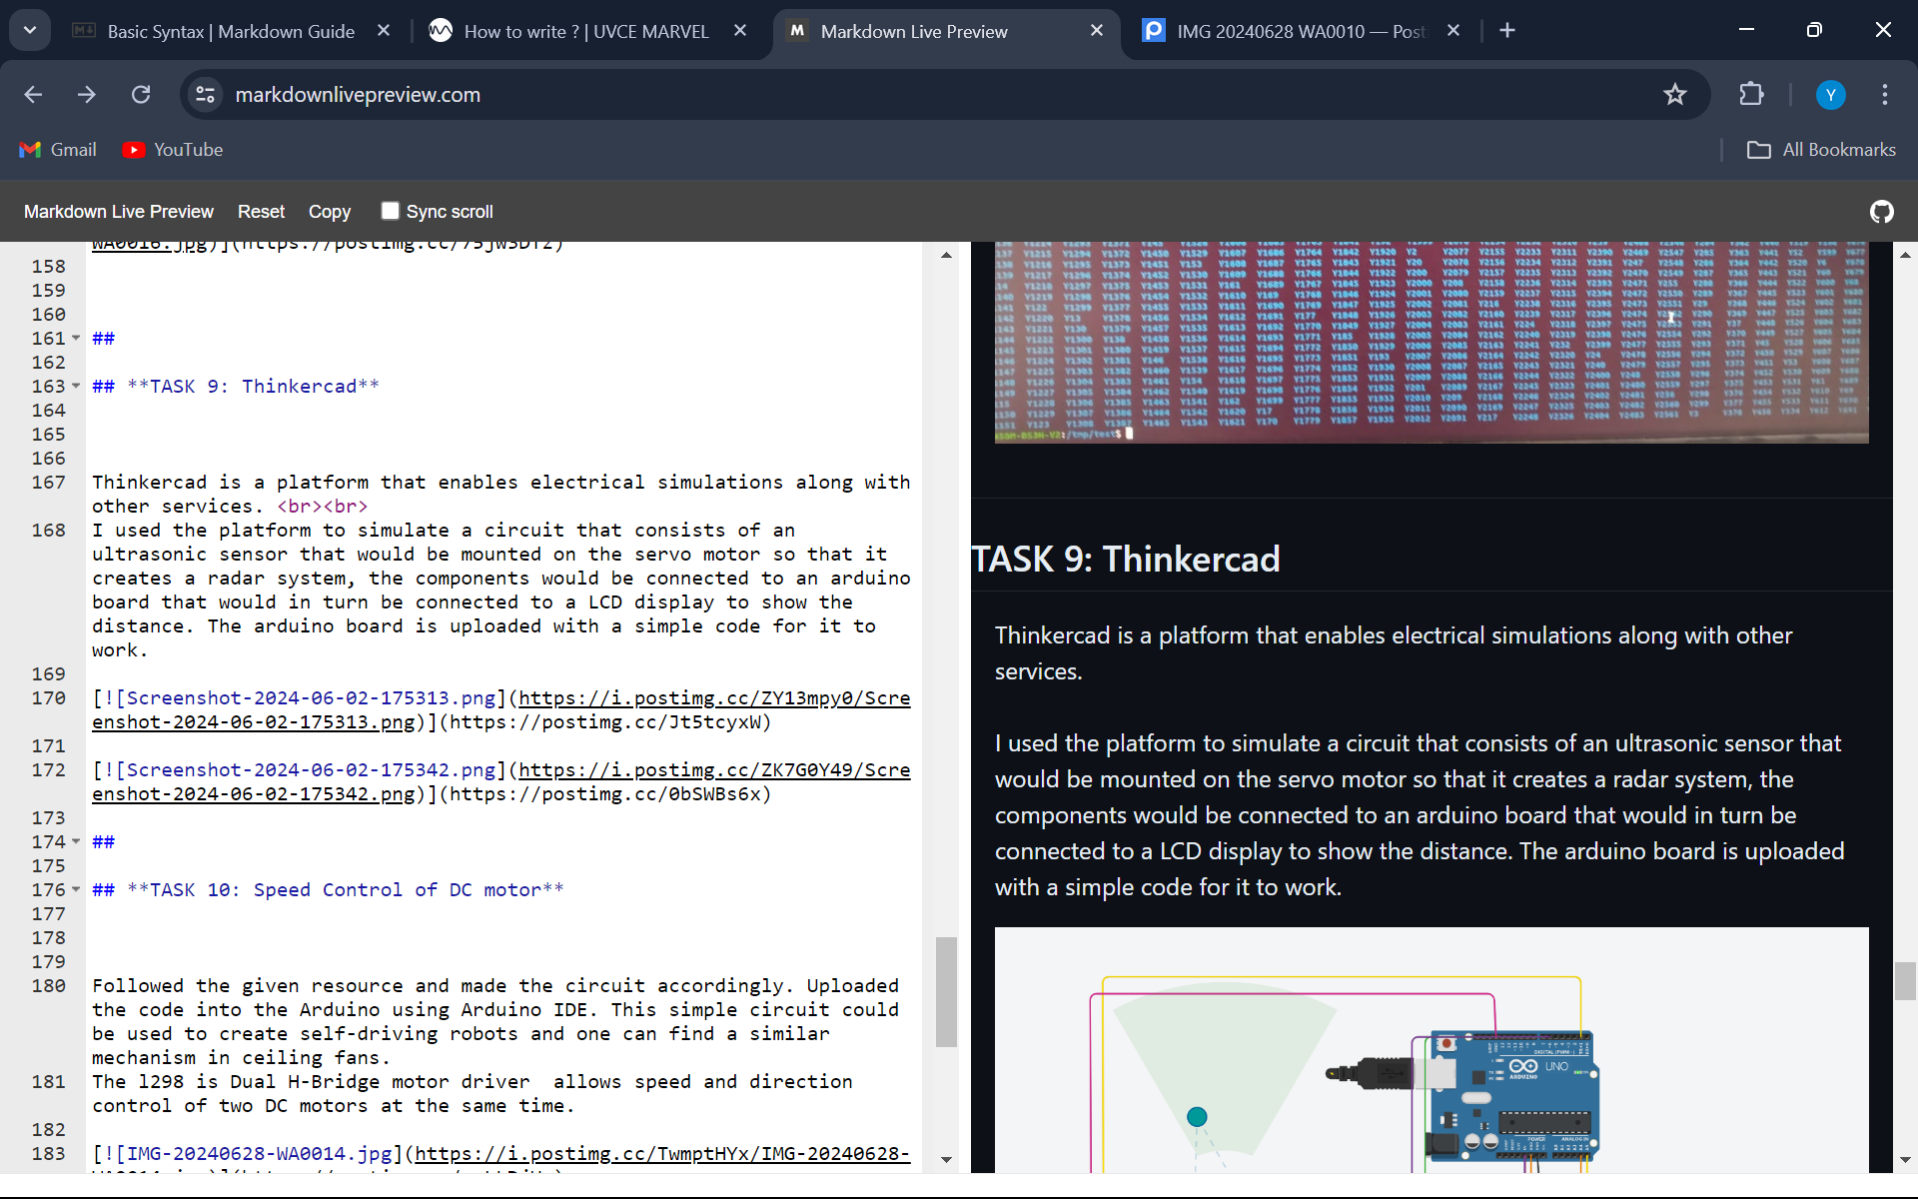Viewport: 1918px width, 1199px height.
Task: Open the Chrome profile avatar Y
Action: pyautogui.click(x=1830, y=95)
